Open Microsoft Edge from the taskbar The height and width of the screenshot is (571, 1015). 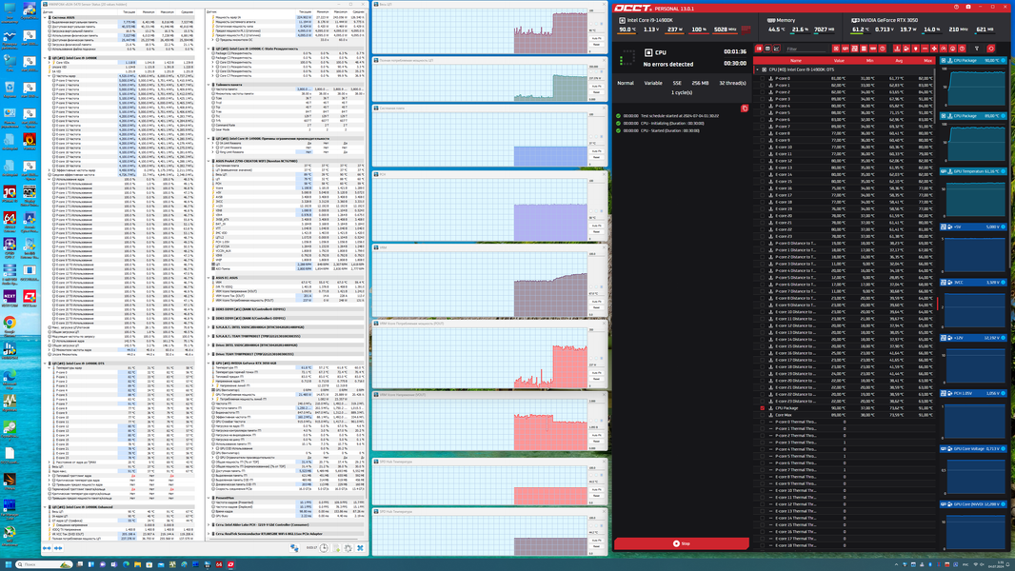(127, 564)
